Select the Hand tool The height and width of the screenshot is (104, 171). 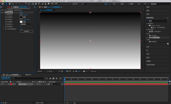[x=10, y=4]
